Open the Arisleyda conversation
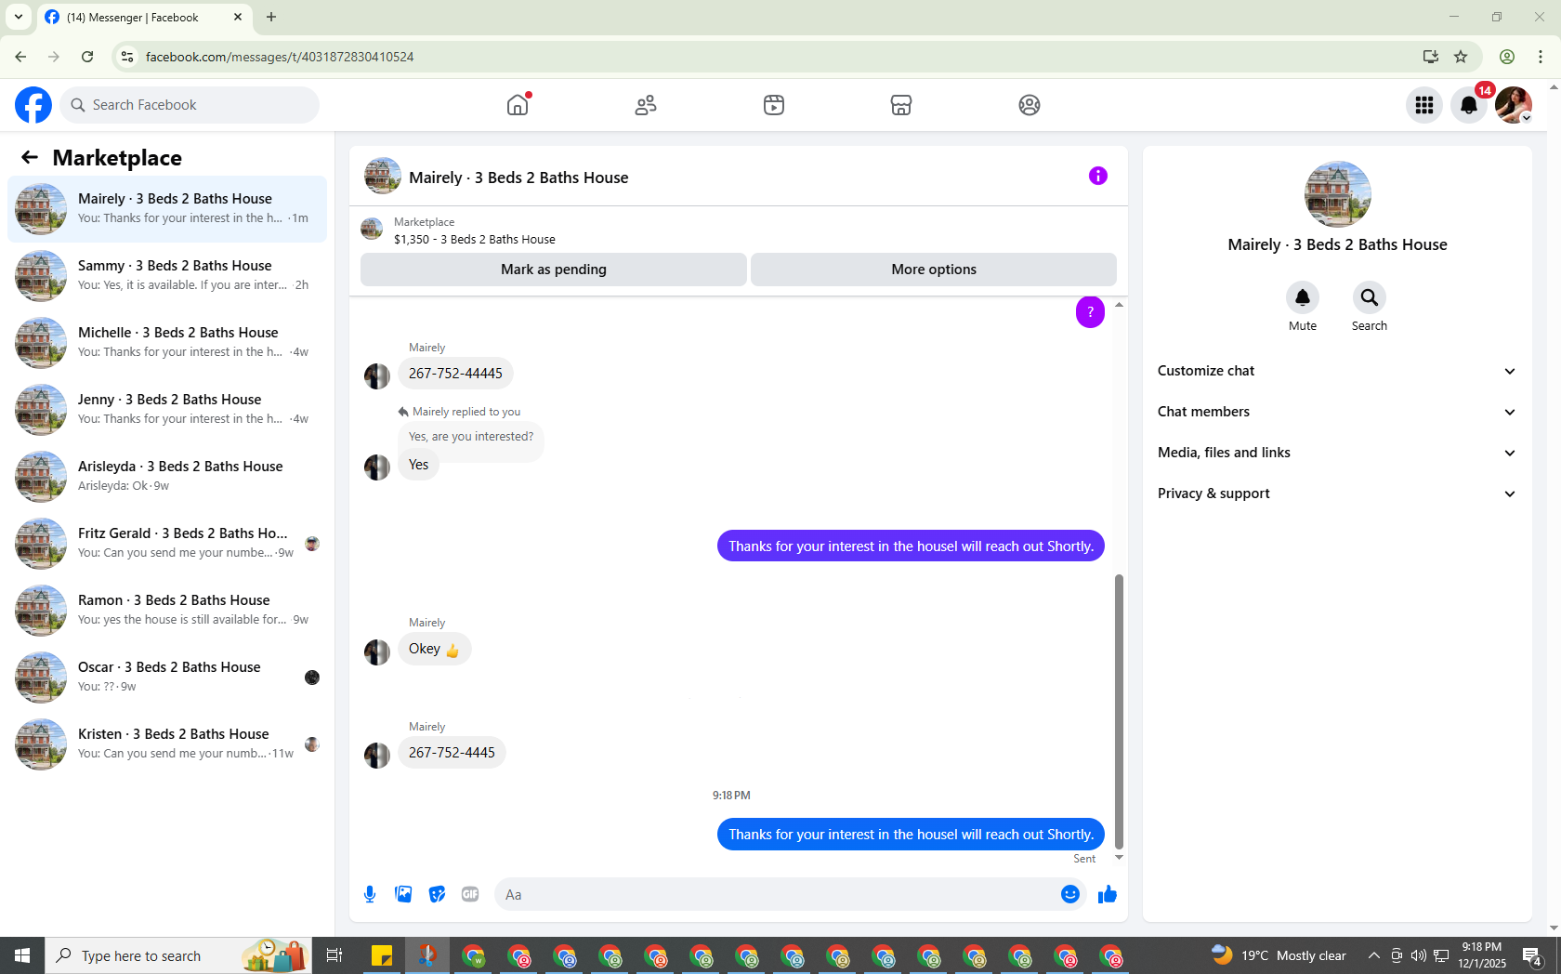 coord(167,477)
